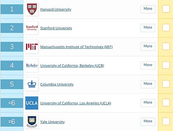Click the blue UCLA logo
The width and height of the screenshot is (173, 131).
[32, 103]
